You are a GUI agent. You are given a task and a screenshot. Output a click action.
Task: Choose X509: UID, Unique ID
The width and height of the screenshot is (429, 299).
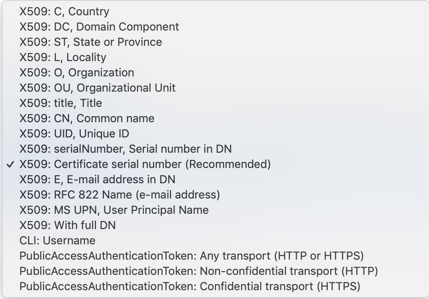coord(74,134)
